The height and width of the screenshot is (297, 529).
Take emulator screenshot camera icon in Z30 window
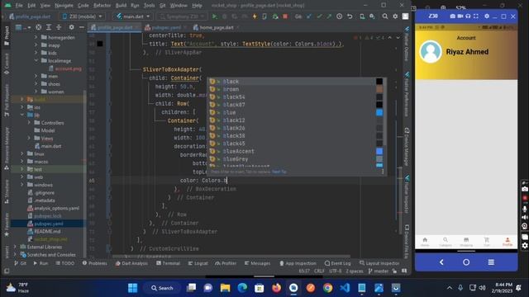[x=452, y=16]
